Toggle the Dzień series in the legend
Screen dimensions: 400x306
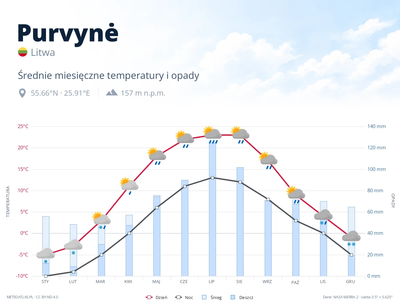point(157,297)
